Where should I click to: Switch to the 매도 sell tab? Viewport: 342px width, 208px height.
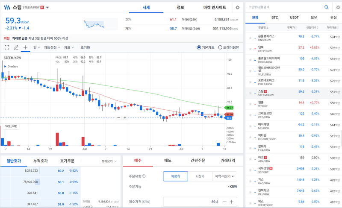pyautogui.click(x=168, y=161)
